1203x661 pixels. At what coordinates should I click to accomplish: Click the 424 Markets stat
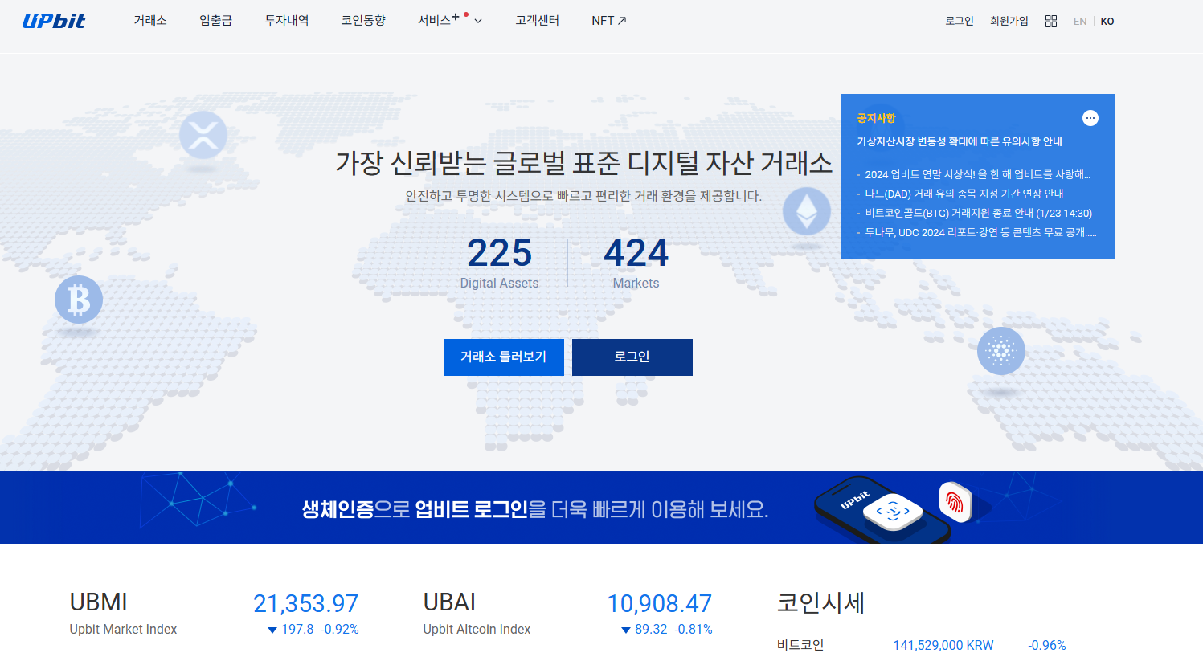(x=636, y=263)
